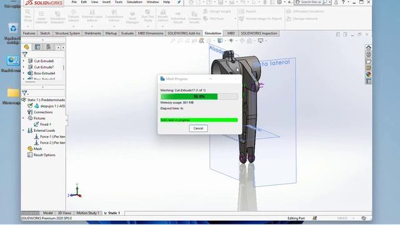Open the PropertyManager tab icon
The image size is (400, 225).
(37, 47)
